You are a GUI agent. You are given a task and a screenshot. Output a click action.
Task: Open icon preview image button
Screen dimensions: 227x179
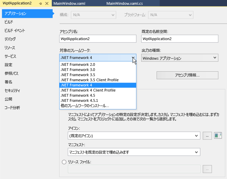point(218,135)
